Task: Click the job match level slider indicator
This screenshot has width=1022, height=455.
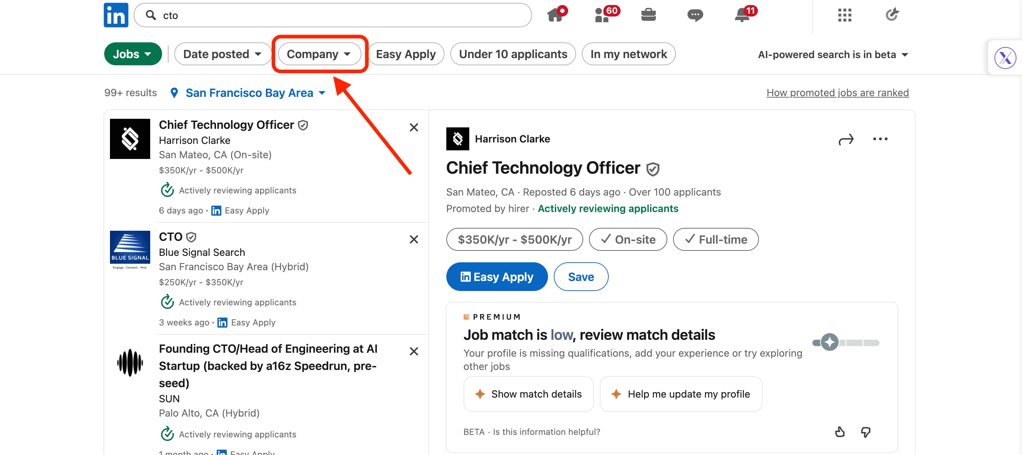Action: [x=830, y=342]
